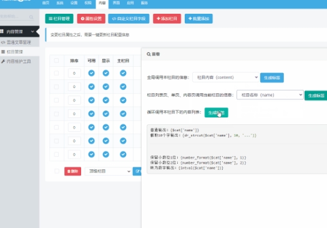This screenshot has width=327, height=228.
Task: Click the number_format line ending with 1)}
Action: [x=198, y=157]
